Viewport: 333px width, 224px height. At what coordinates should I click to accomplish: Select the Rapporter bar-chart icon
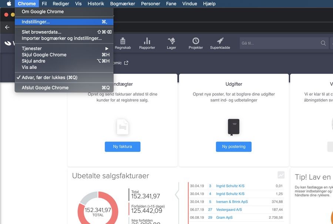pos(147,41)
